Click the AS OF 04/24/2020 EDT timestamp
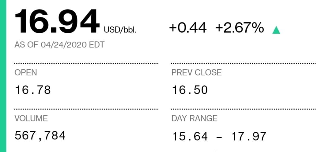 click(59, 45)
